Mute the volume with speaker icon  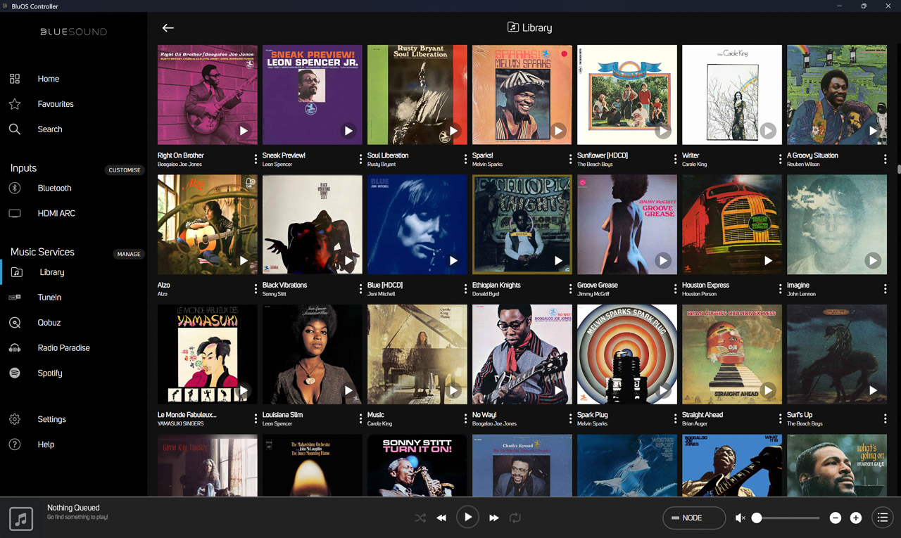point(740,518)
